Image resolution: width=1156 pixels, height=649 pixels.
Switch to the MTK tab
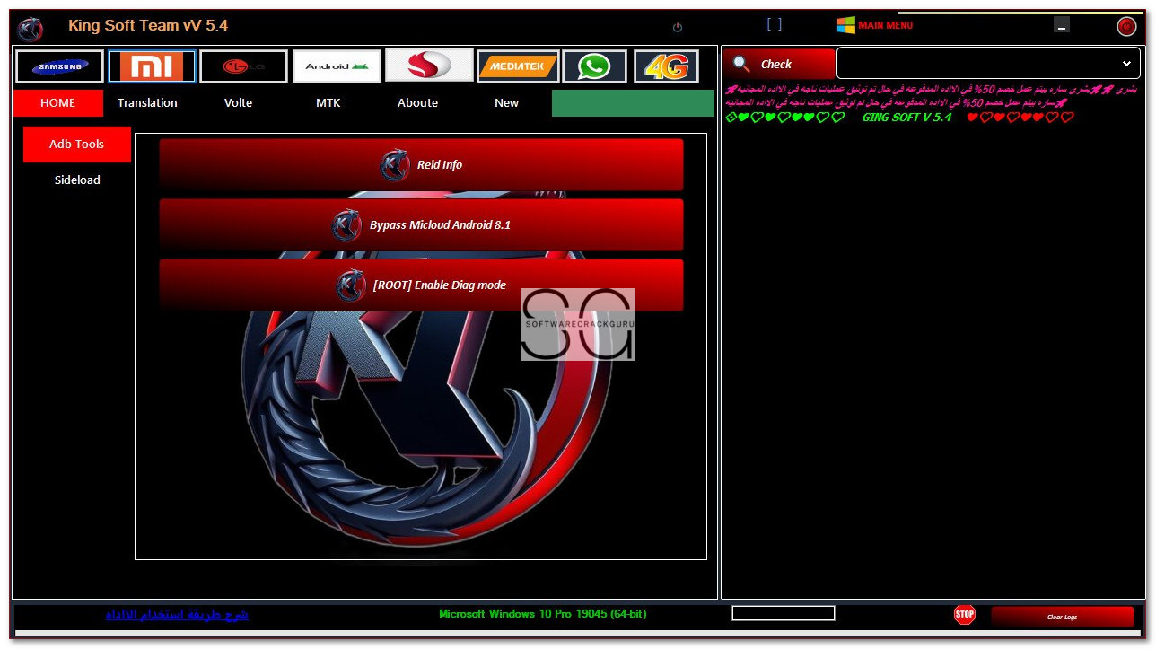coord(328,103)
